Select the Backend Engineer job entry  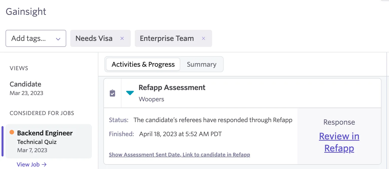tap(49, 141)
